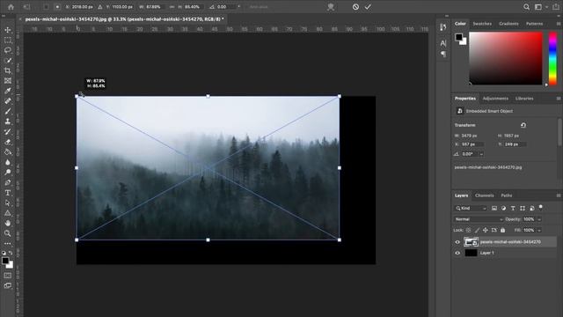Select the Shape tool
Viewport: 563px width, 317px height.
[x=8, y=213]
